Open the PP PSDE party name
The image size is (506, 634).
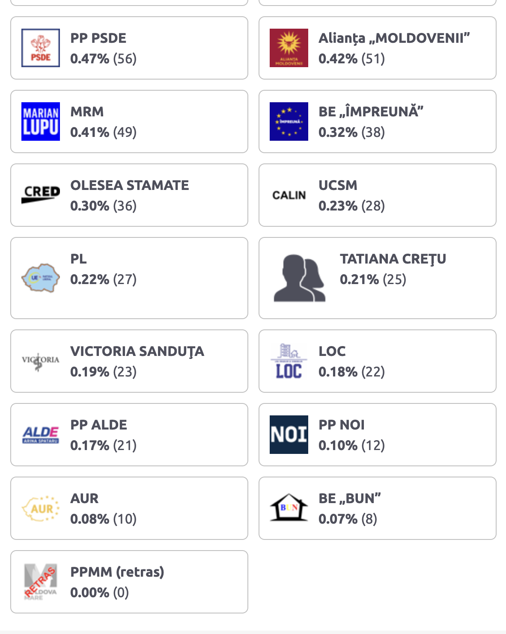tap(98, 38)
